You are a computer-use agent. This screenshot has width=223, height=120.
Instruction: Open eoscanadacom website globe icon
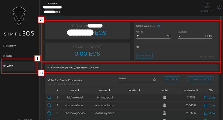(164, 105)
